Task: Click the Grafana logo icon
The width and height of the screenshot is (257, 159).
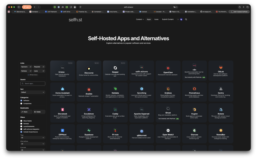Action: (x=168, y=89)
